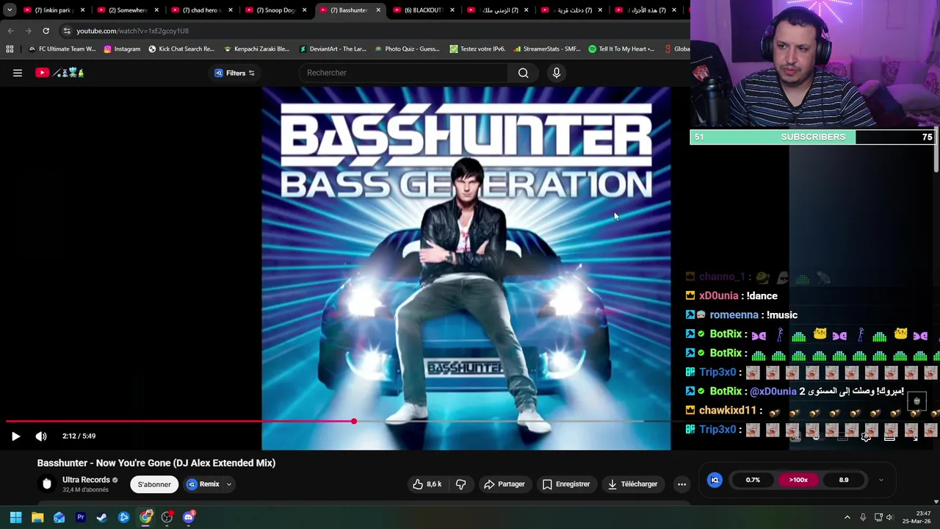This screenshot has height=529, width=940.
Task: Switch to Chrome in the taskbar
Action: [x=145, y=517]
